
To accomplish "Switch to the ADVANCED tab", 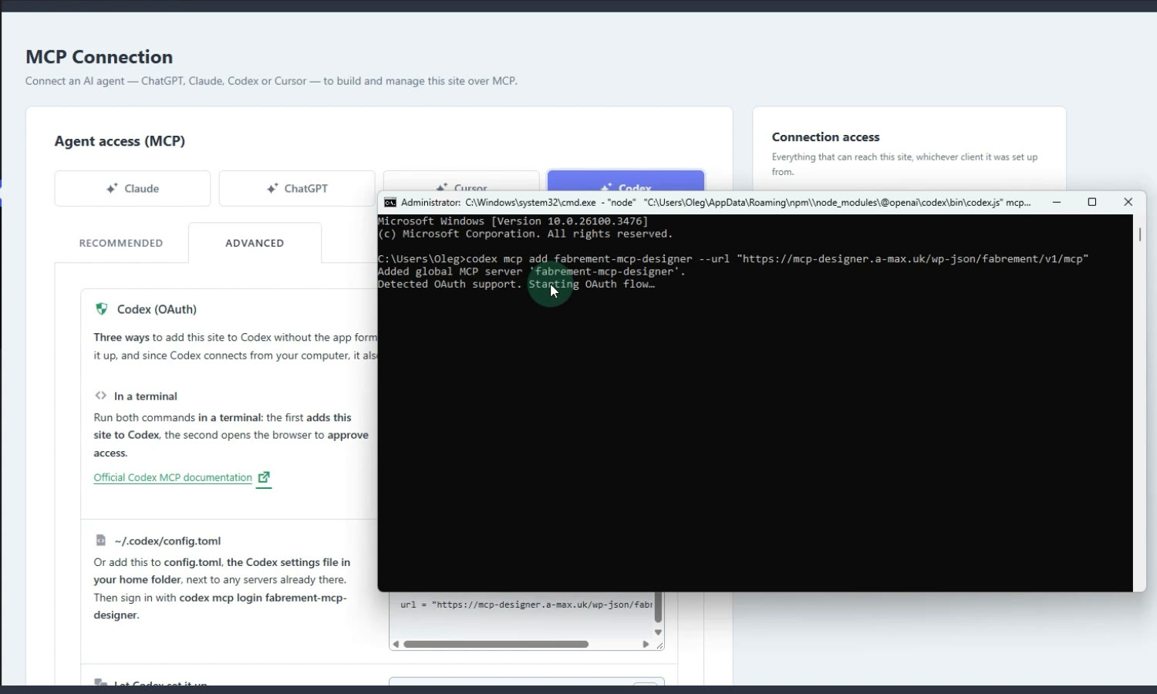I will [x=255, y=243].
